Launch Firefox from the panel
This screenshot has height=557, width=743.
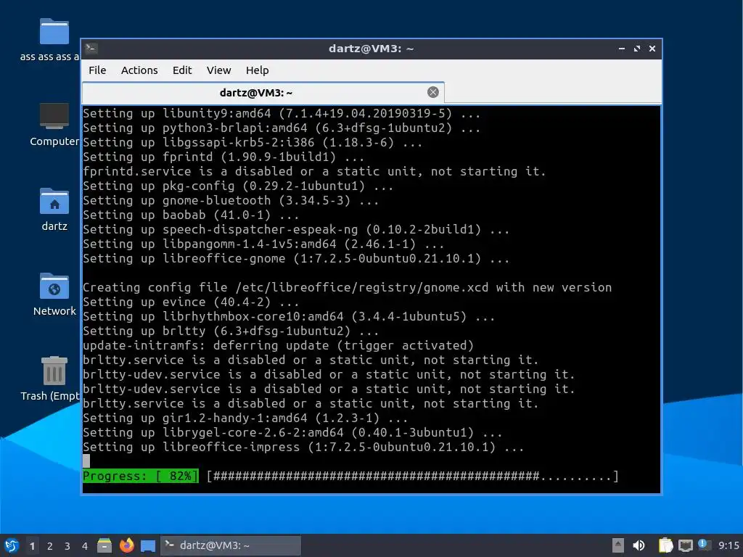126,545
